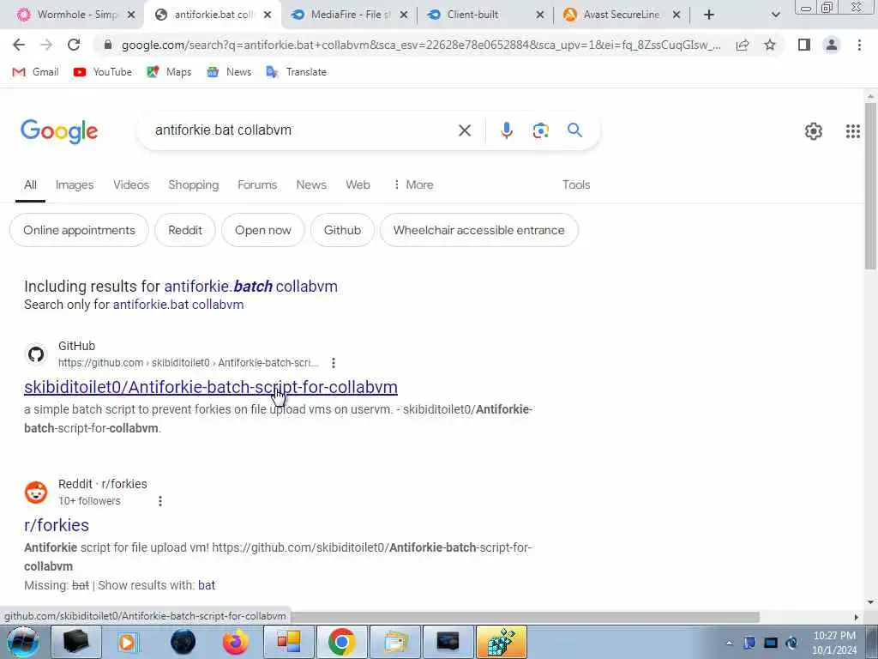Click the Google logo
Viewport: 878px width, 659px height.
[59, 131]
